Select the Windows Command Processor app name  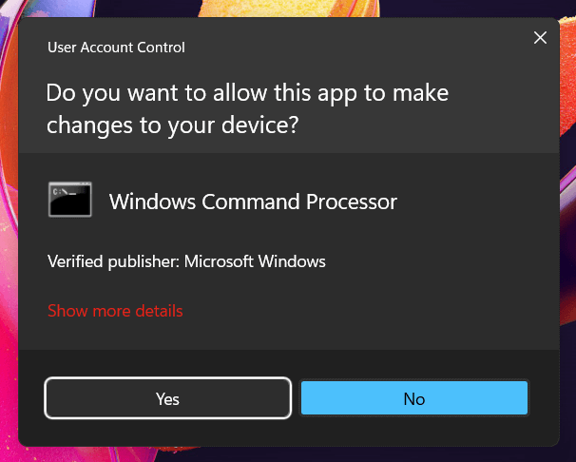[x=253, y=202]
